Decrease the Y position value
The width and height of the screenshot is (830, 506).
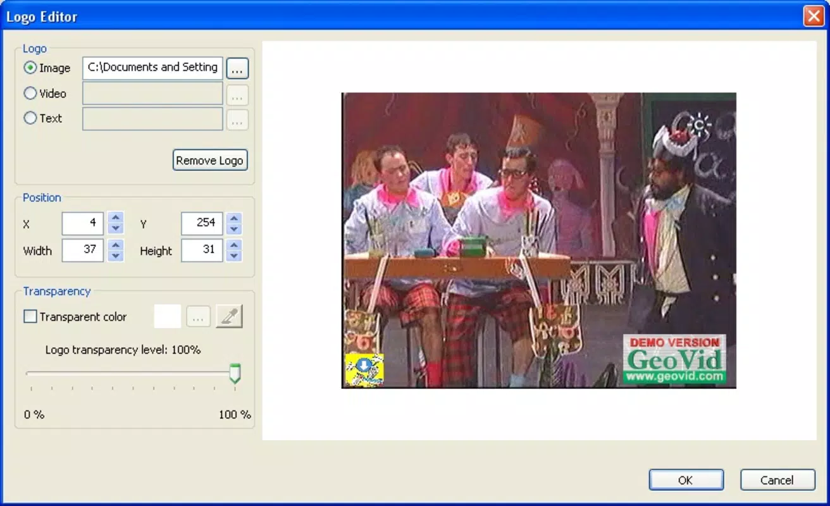click(235, 228)
